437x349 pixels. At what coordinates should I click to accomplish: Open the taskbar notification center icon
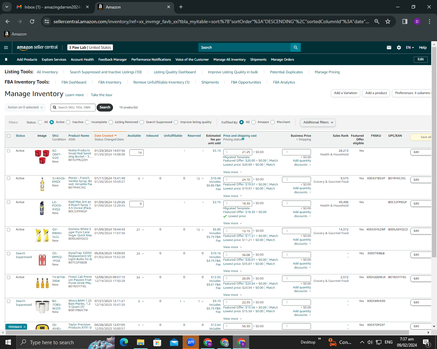point(426,342)
